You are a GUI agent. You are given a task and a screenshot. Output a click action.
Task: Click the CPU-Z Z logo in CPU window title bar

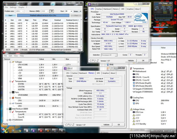89,4
